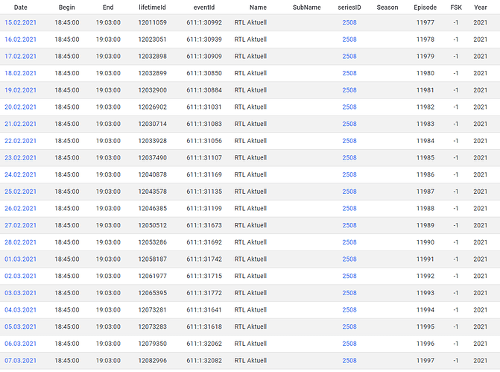Open the 01.03.2021 date link
Image resolution: width=500 pixels, height=372 pixels.
(x=20, y=259)
